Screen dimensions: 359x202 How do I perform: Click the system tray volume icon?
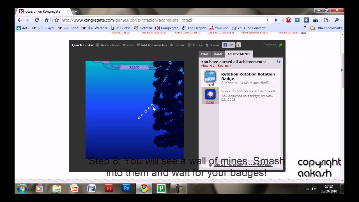point(314,189)
